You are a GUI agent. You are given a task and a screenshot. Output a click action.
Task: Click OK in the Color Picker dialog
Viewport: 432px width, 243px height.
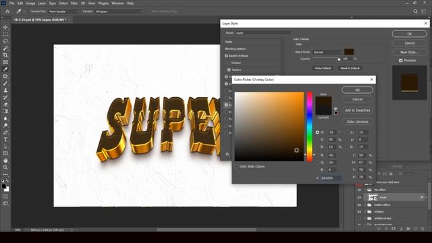coord(357,90)
